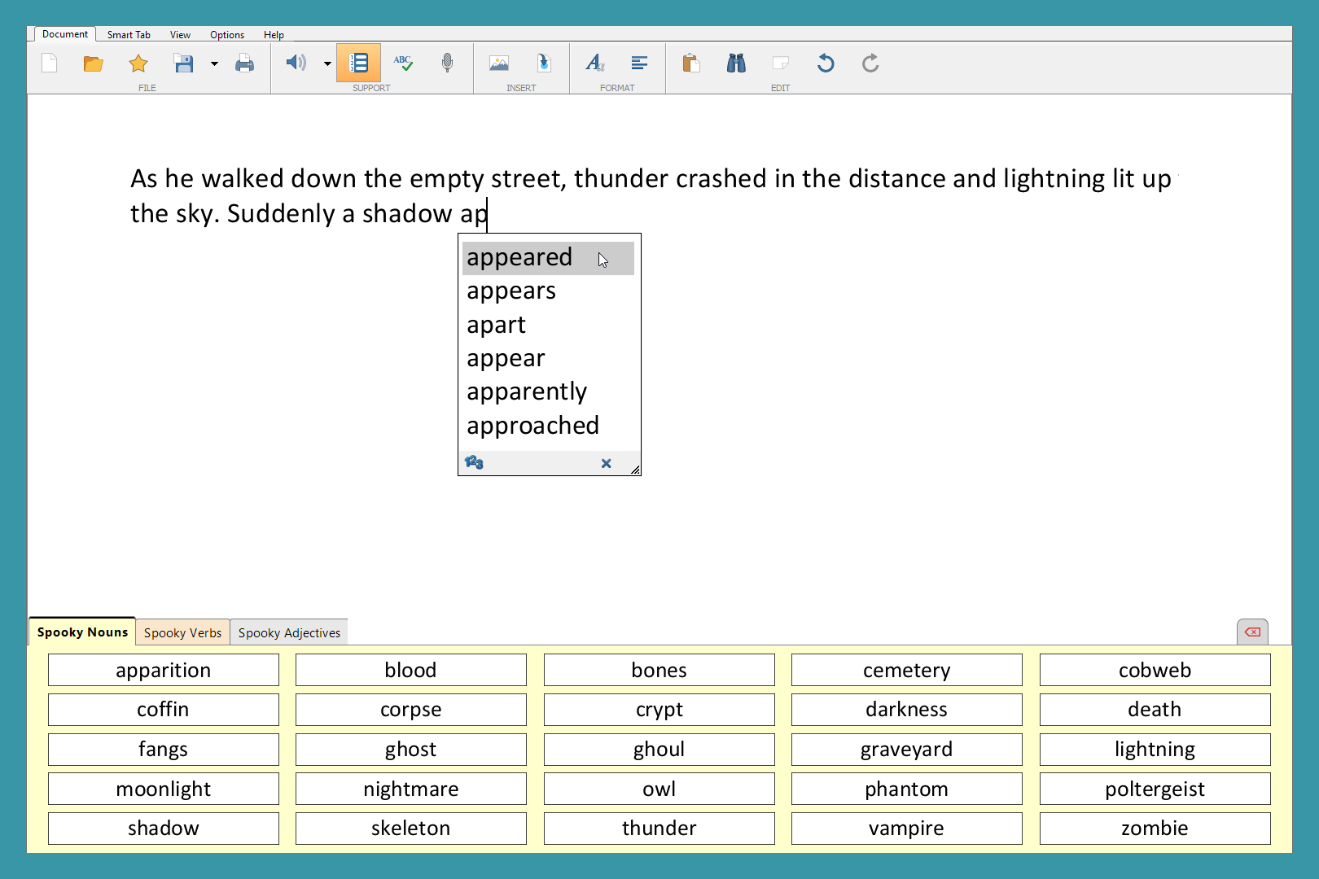Insert the word 'darkness'

pos(906,709)
